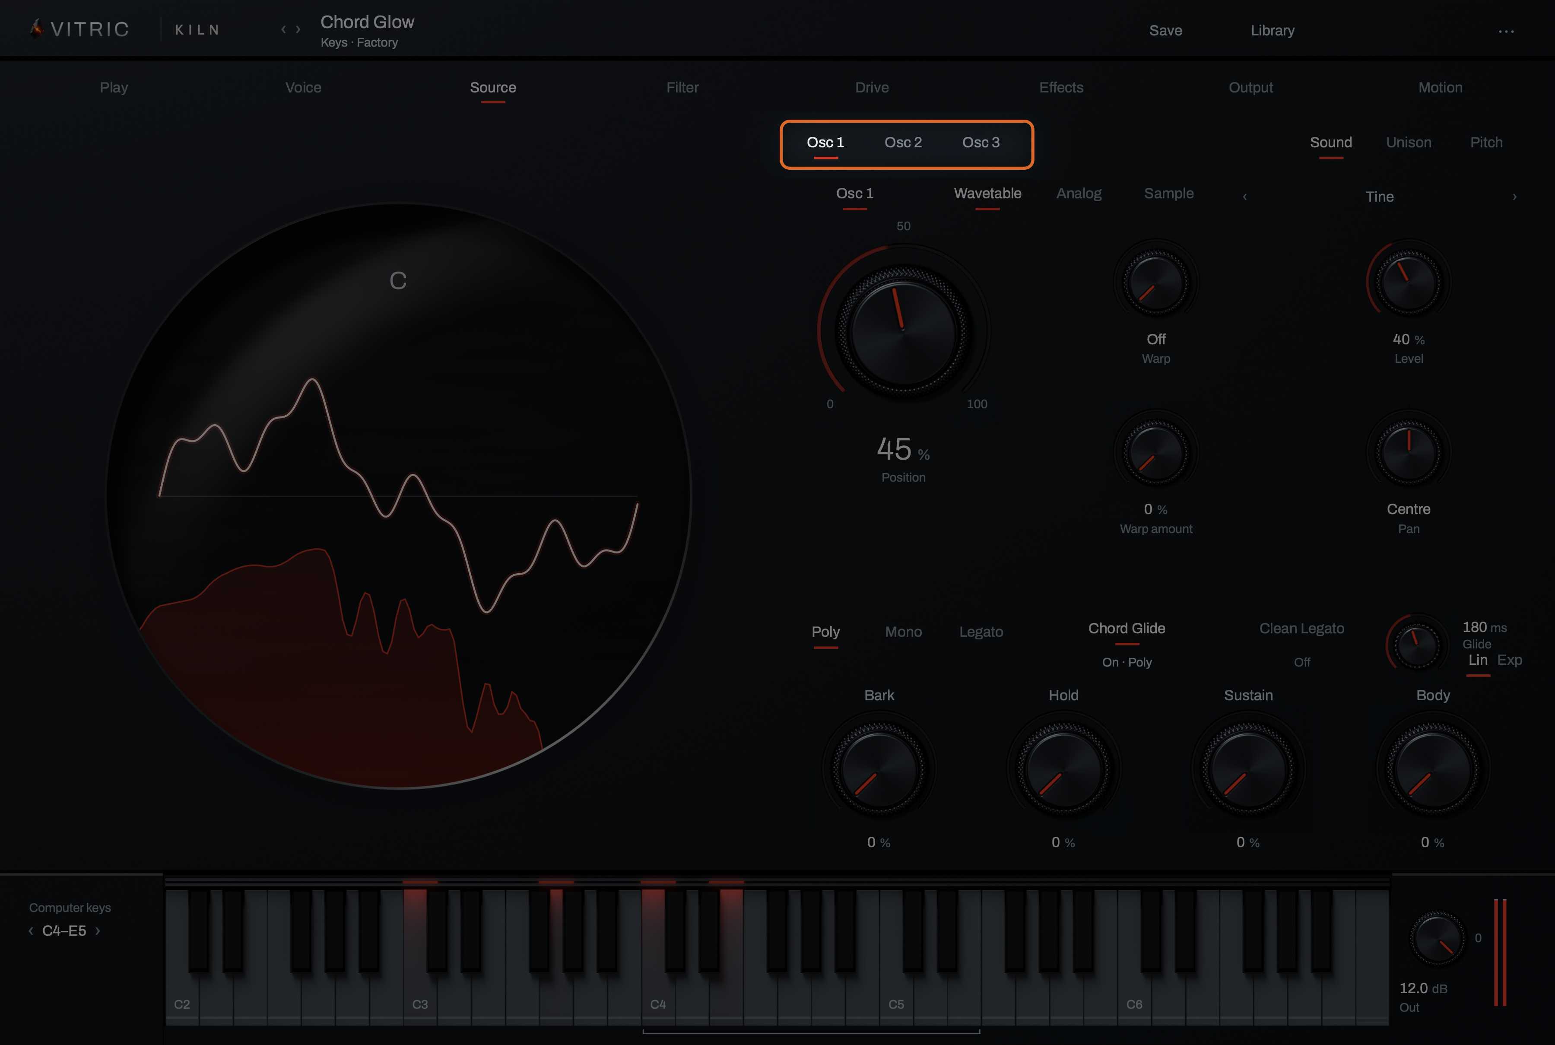
Task: Click the Save button
Action: (1165, 31)
